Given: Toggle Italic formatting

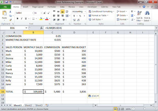Looking at the screenshot, I should tap(22, 18).
